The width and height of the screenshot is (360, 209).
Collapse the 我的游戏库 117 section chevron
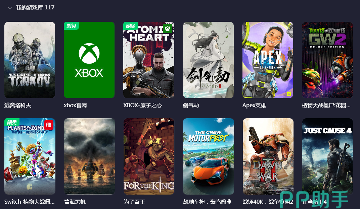point(10,8)
